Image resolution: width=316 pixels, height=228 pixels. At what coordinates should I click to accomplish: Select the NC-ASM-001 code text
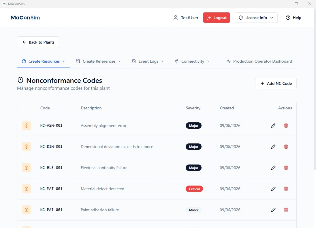[51, 126]
